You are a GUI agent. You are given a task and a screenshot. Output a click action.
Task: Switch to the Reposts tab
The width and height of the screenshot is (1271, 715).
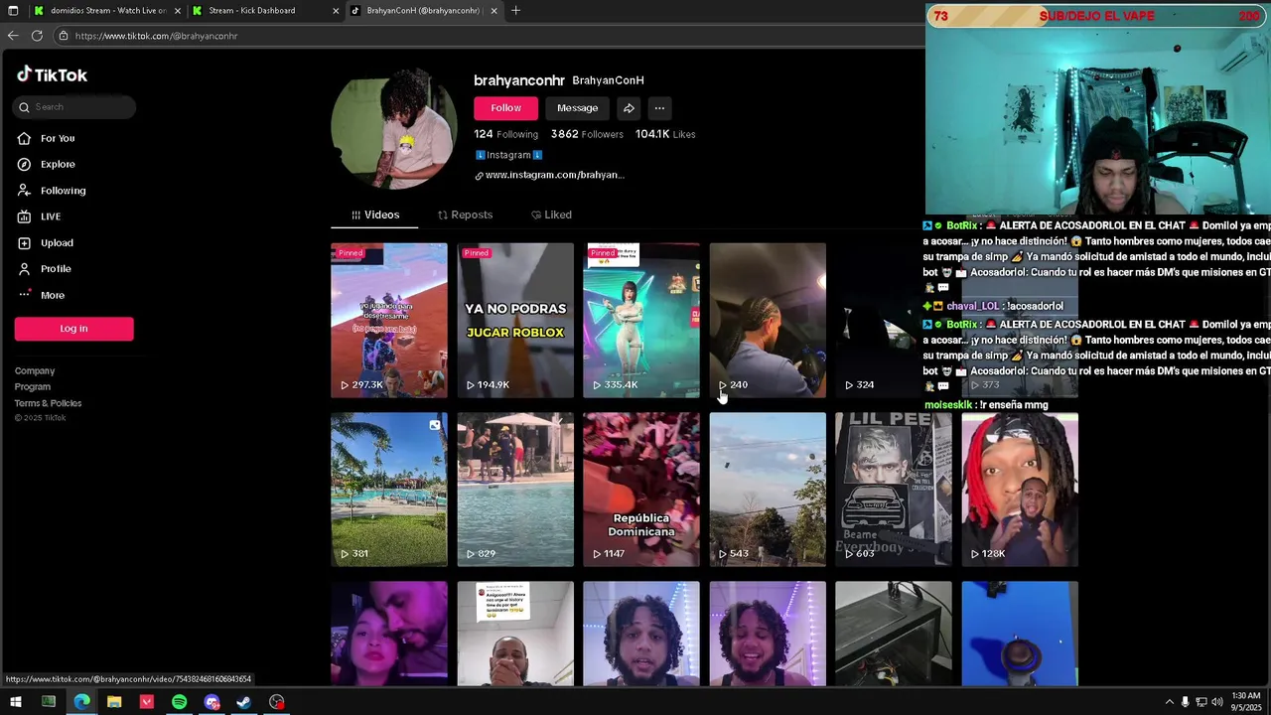click(465, 214)
